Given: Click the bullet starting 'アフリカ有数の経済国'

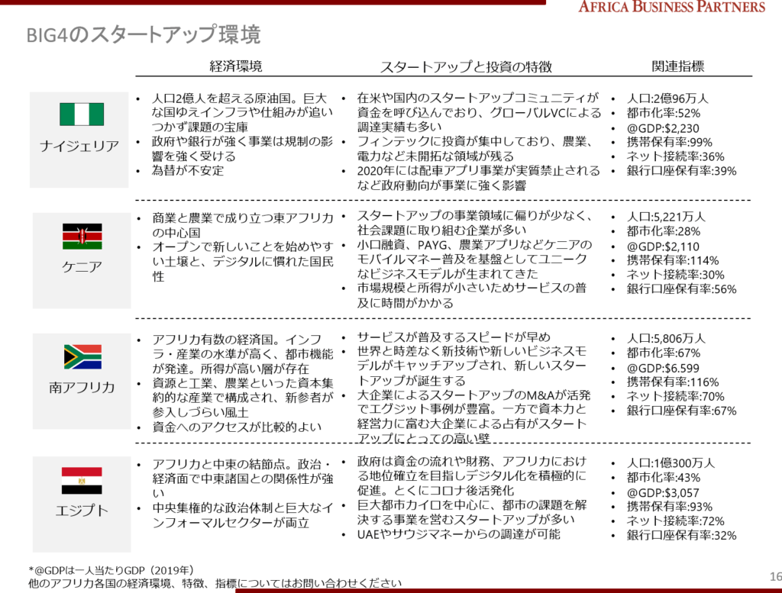Looking at the screenshot, I should click(x=243, y=354).
